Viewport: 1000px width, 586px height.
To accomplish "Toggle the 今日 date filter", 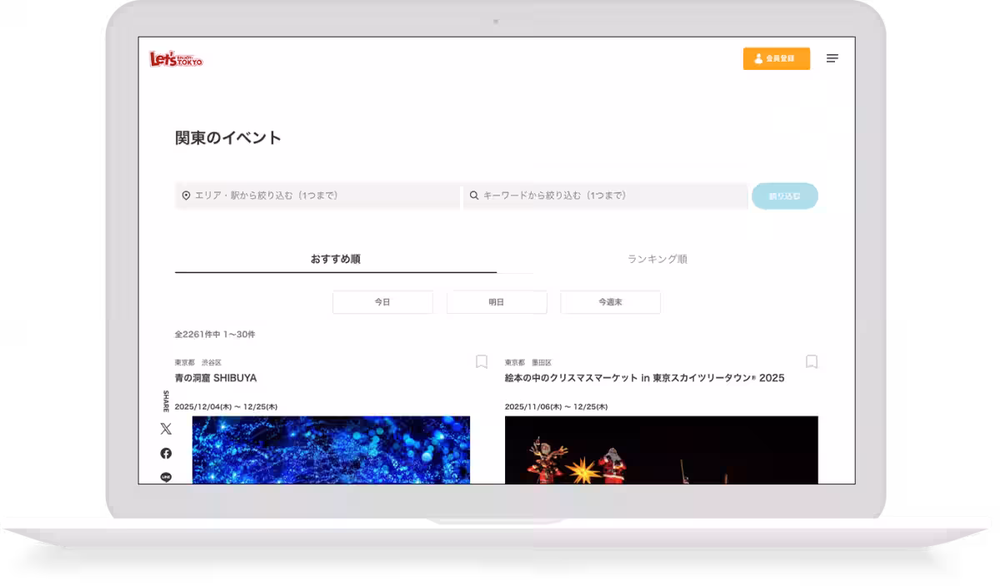I will [x=382, y=301].
